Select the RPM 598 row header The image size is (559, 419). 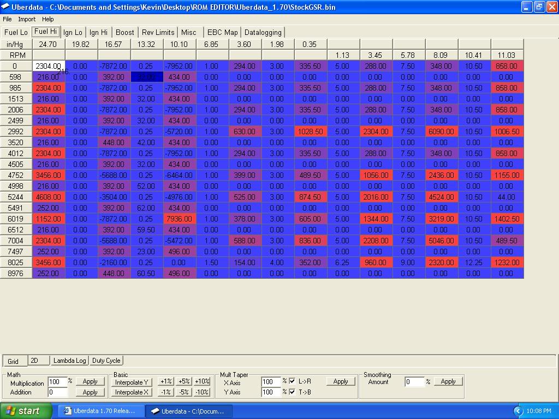(x=16, y=77)
